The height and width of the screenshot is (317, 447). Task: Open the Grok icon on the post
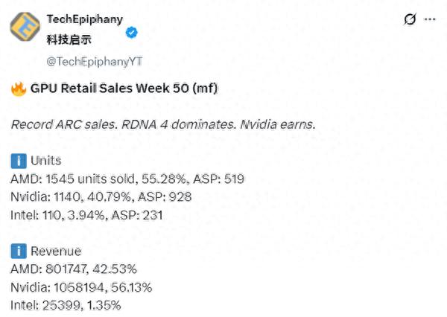(x=410, y=19)
